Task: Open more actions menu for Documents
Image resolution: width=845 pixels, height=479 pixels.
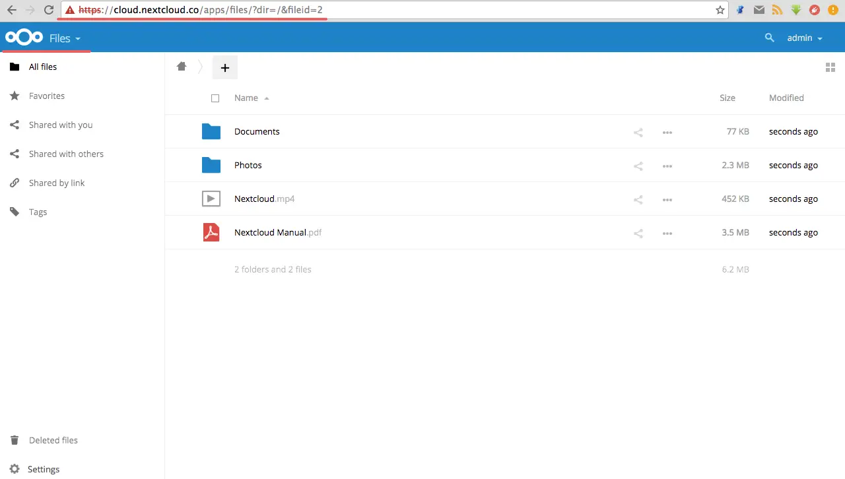Action: click(x=667, y=133)
